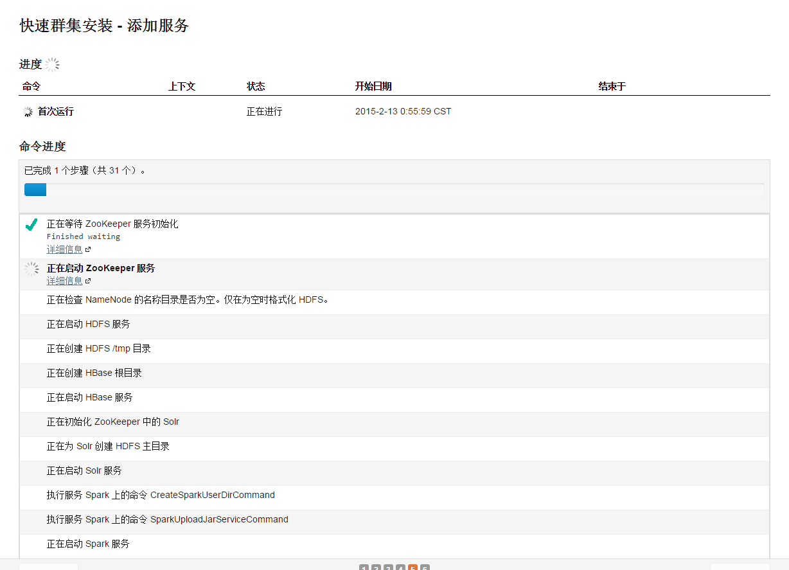The width and height of the screenshot is (789, 570).
Task: Click external-link icon under Finished waiting
Action: [x=88, y=249]
